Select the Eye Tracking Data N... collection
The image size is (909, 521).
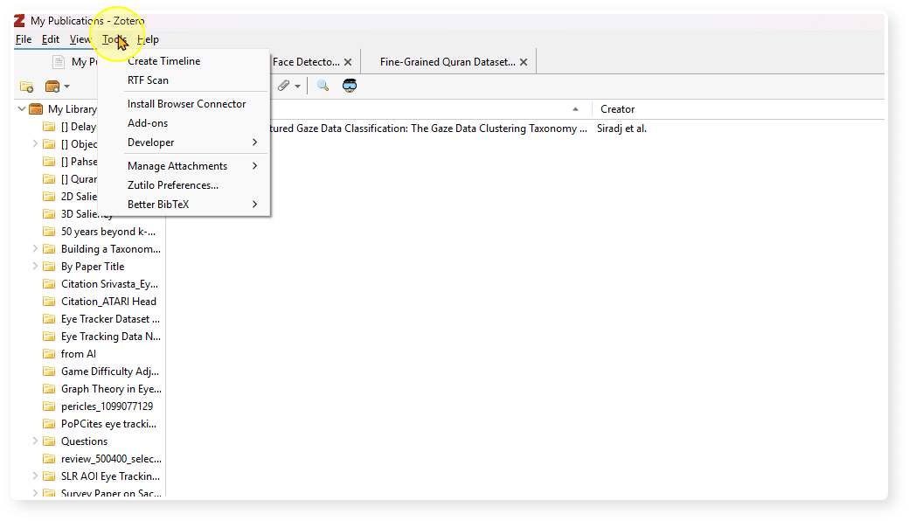tap(111, 337)
